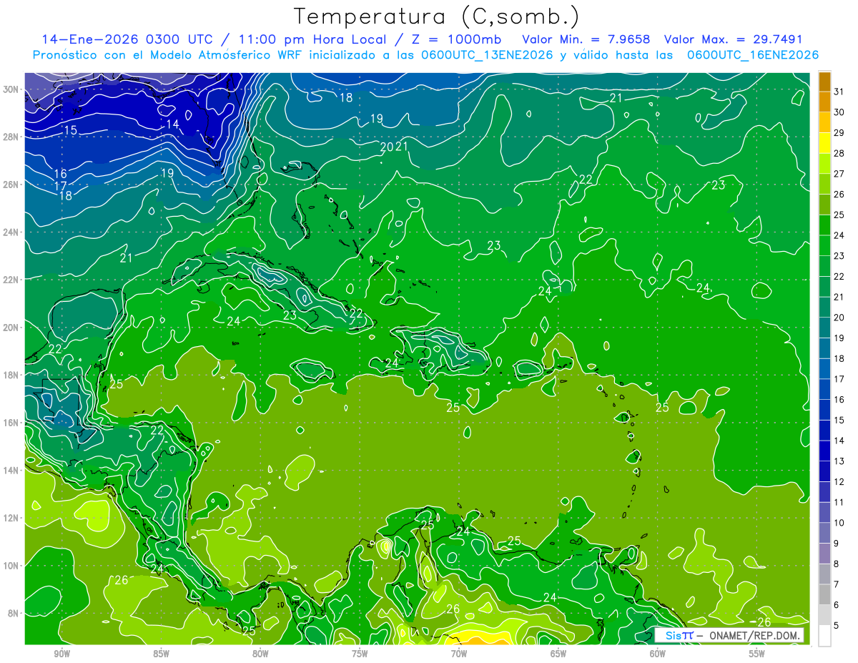Click the "17" contour label on the map
This screenshot has height=663, width=858.
point(61,185)
